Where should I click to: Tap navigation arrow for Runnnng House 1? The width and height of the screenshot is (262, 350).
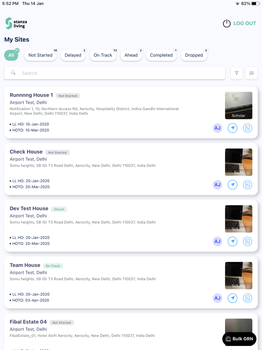coord(232,128)
